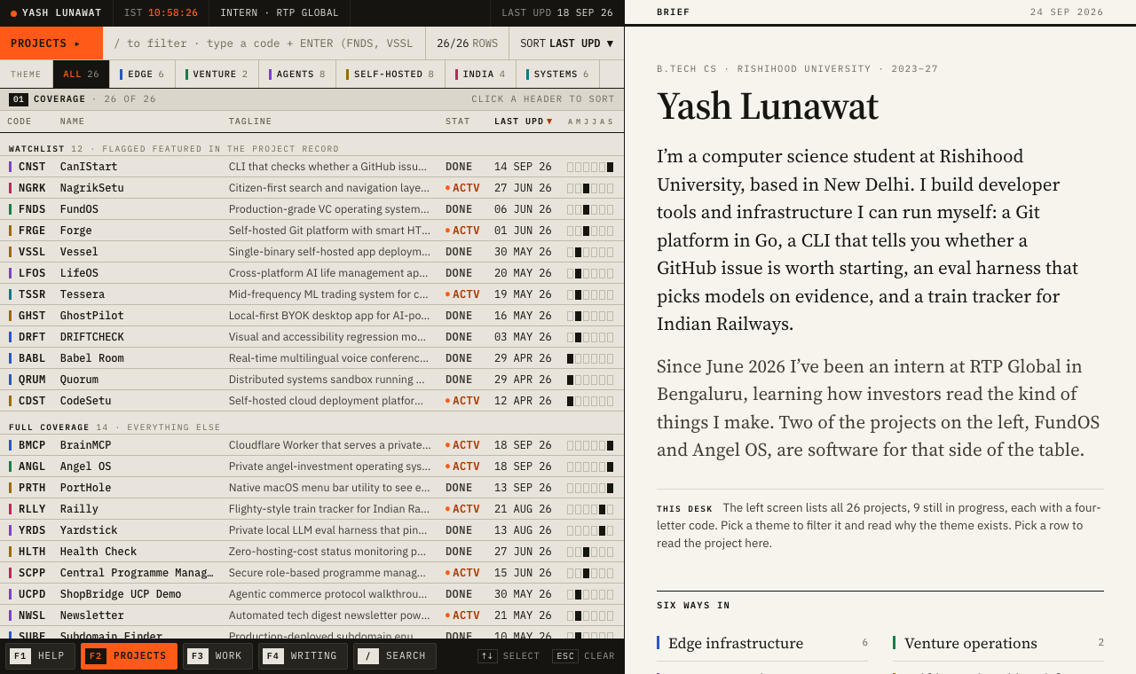Screen dimensions: 1136x674
Task: Sort by the LAST UPD column header
Action: tap(524, 121)
